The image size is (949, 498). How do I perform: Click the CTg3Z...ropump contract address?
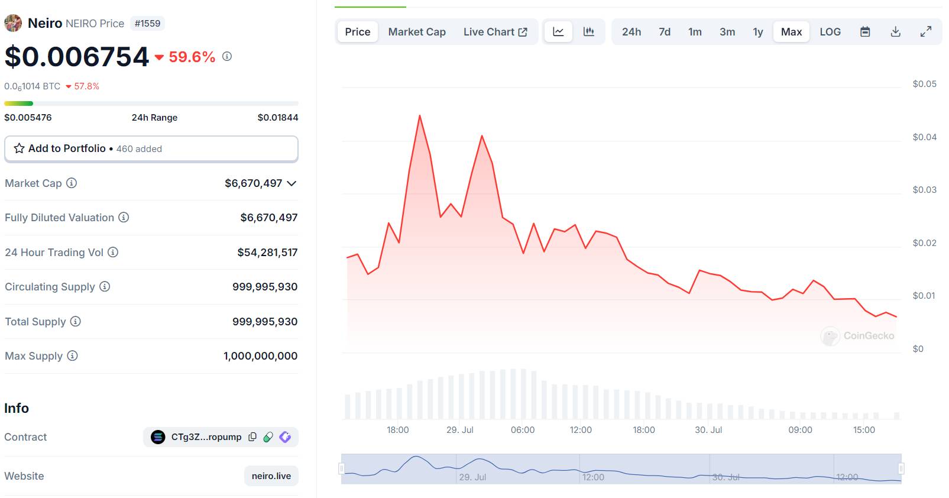[x=206, y=437]
